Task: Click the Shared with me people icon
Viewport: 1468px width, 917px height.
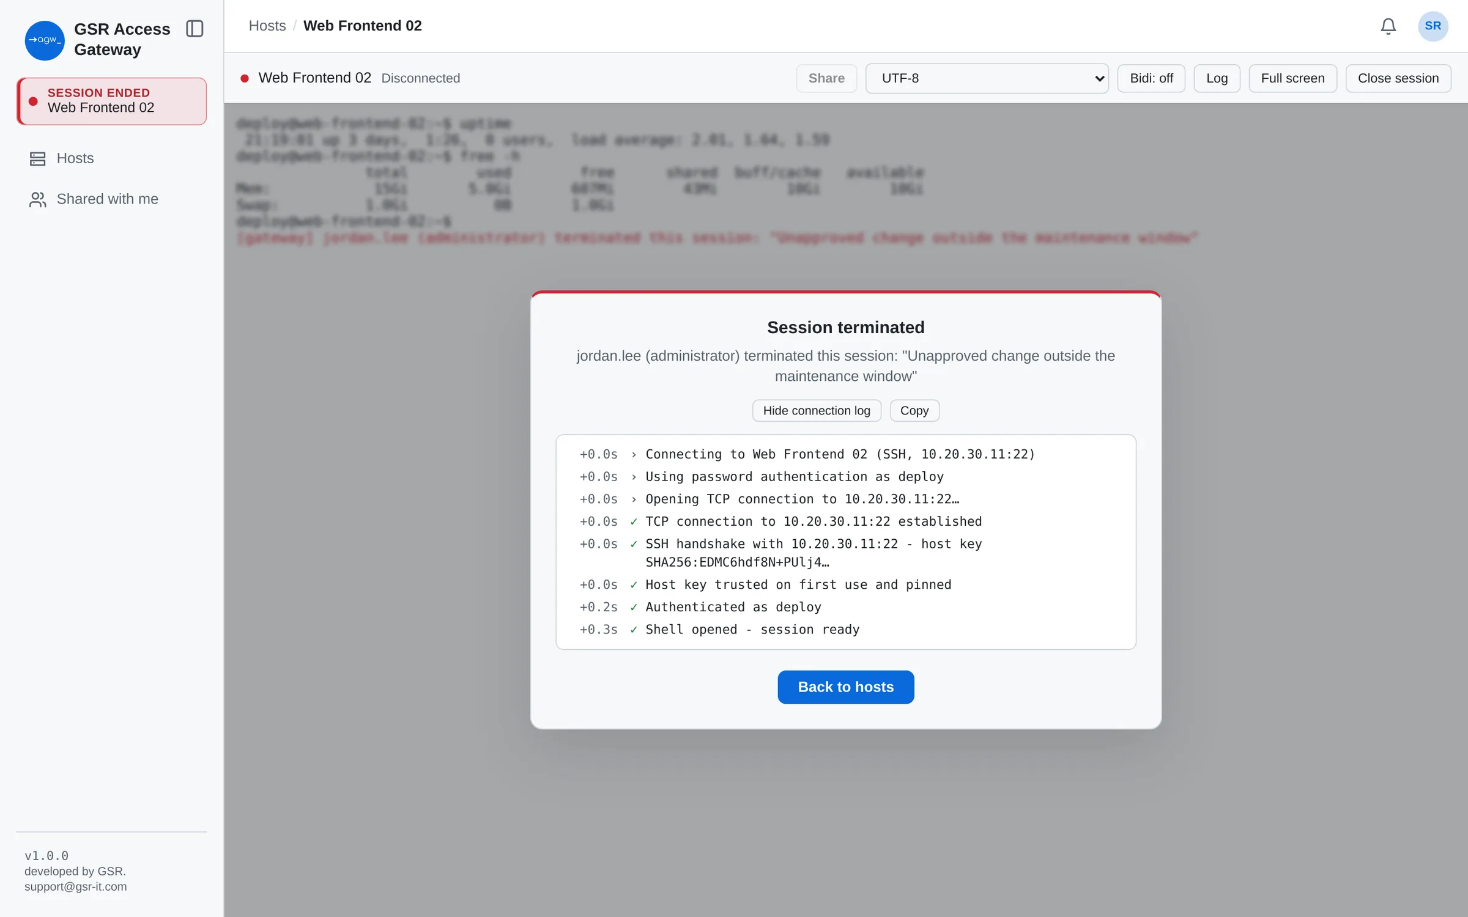Action: point(37,199)
